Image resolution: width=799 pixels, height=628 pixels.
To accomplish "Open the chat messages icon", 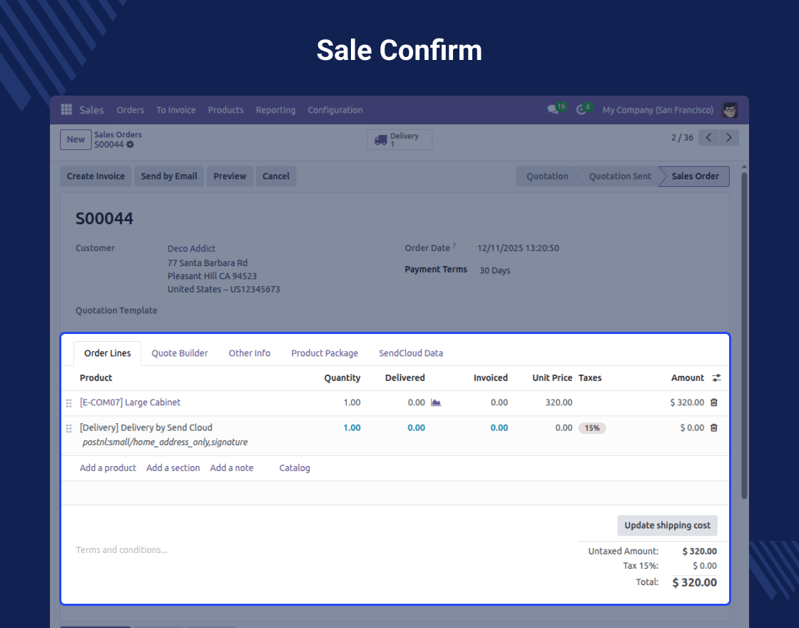I will tap(552, 110).
